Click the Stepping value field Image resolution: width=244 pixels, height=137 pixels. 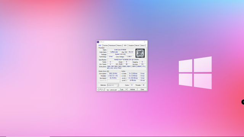pyautogui.click(x=142, y=62)
